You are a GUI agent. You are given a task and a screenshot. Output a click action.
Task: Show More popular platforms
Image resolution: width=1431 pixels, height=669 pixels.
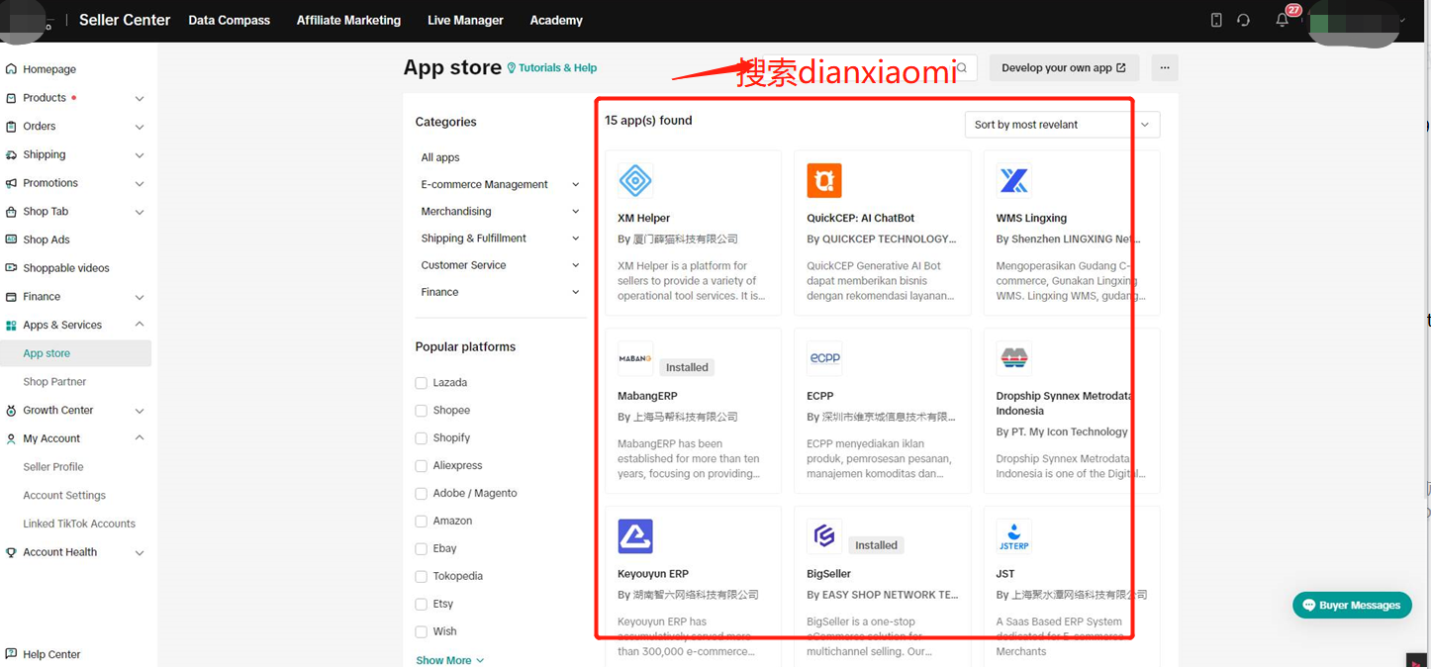click(x=450, y=660)
